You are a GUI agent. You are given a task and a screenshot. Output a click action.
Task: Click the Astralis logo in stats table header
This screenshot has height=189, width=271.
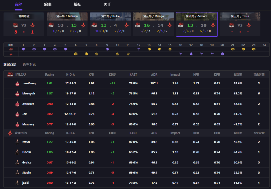tap(10, 132)
